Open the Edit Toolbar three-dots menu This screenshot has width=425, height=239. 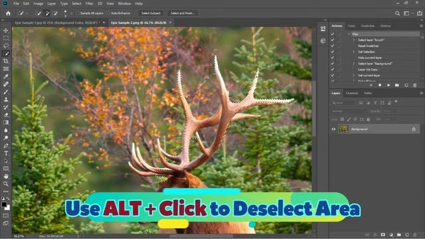[x=6, y=191]
